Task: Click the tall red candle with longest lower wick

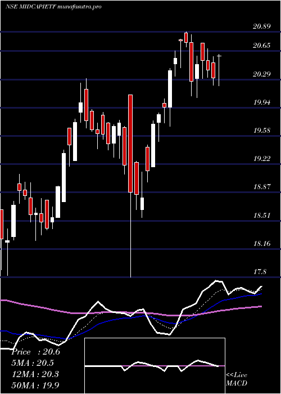Action: click(x=130, y=186)
